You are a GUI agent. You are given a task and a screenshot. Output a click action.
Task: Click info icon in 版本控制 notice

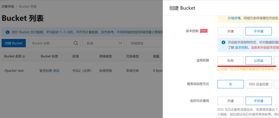click(x=223, y=42)
